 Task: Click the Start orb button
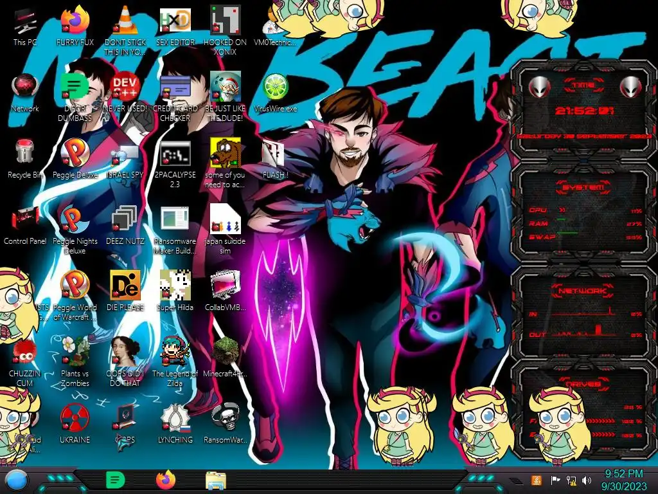(x=17, y=480)
